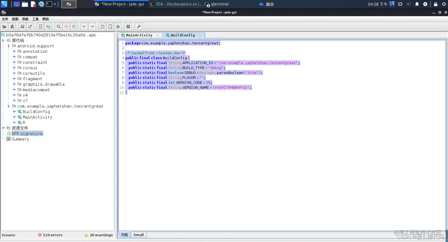The image size is (448, 242).
Task: Click the Sync with editor icon
Action: (x=41, y=27)
